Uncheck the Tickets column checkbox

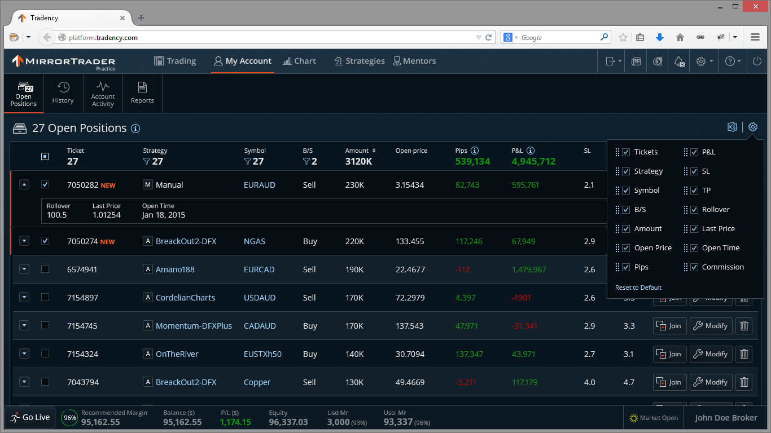pyautogui.click(x=626, y=152)
